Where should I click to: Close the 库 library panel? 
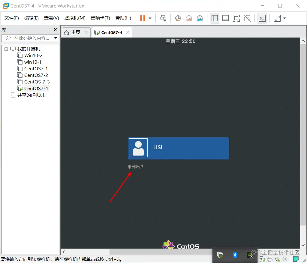tap(56, 29)
